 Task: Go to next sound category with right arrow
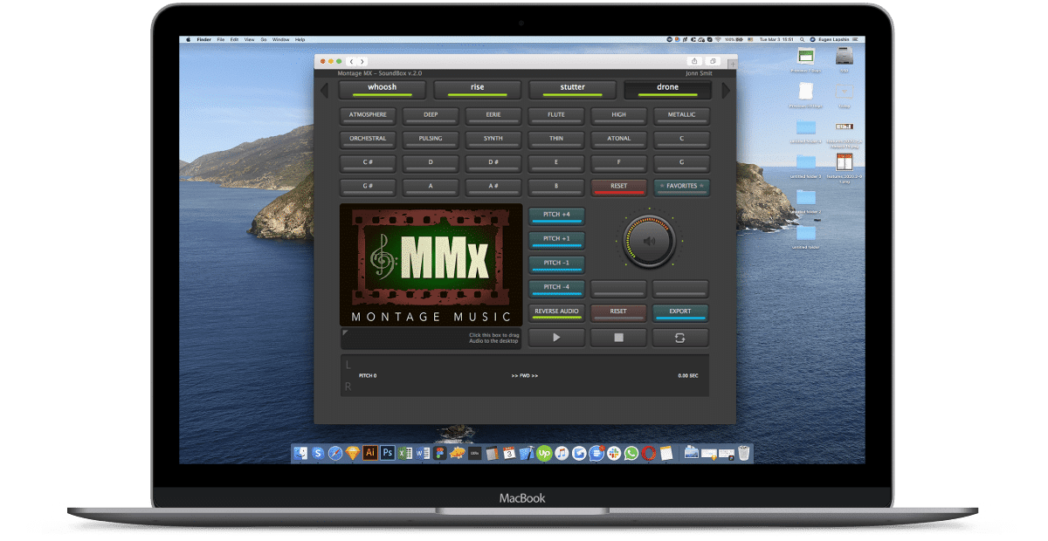click(x=725, y=90)
